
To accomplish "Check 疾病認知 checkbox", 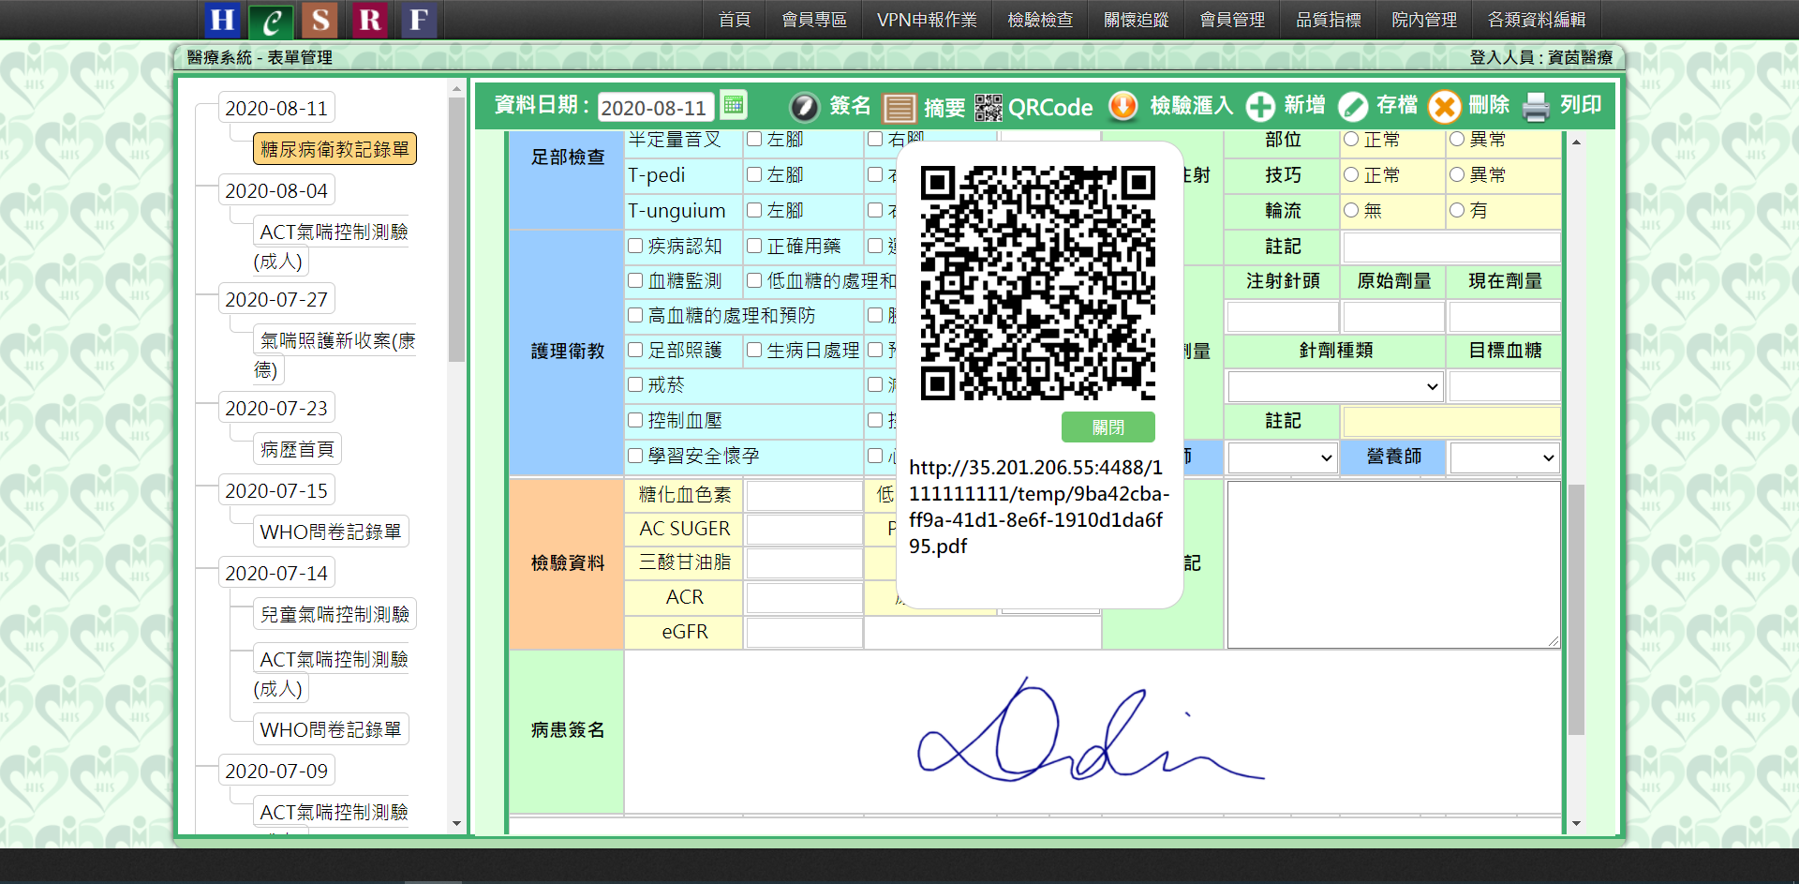I will click(x=635, y=246).
